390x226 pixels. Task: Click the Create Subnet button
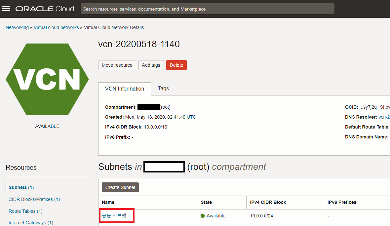point(120,187)
